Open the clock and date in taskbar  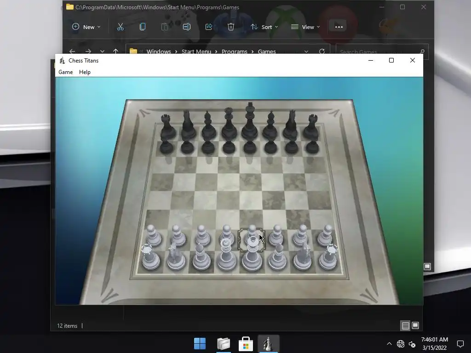[434, 344]
